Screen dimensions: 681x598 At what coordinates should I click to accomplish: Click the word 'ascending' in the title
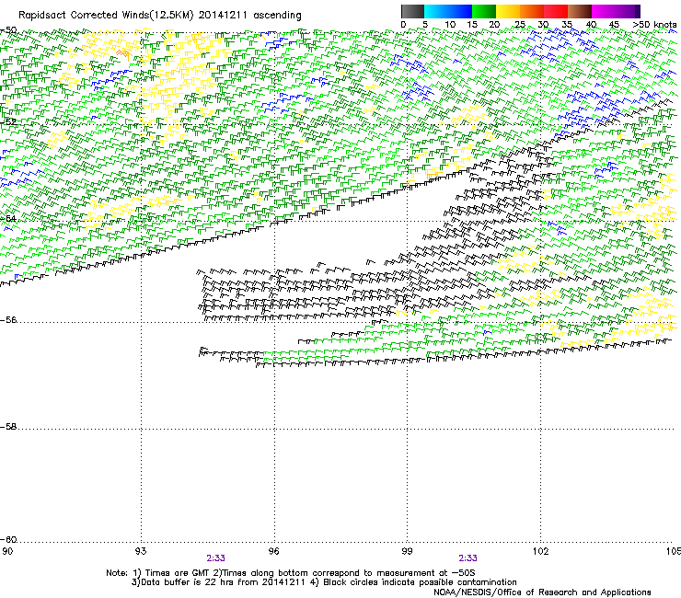click(x=277, y=16)
